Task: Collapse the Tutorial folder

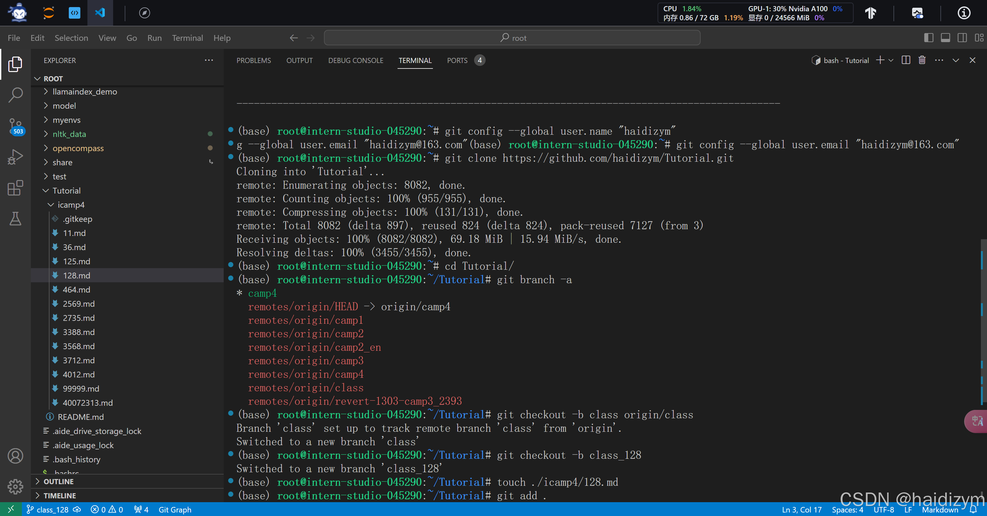Action: click(66, 191)
